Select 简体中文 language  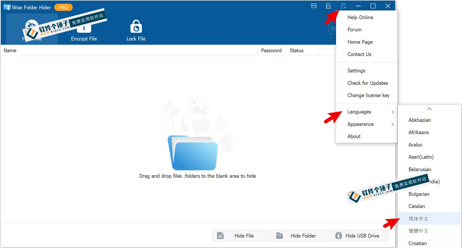430,219
